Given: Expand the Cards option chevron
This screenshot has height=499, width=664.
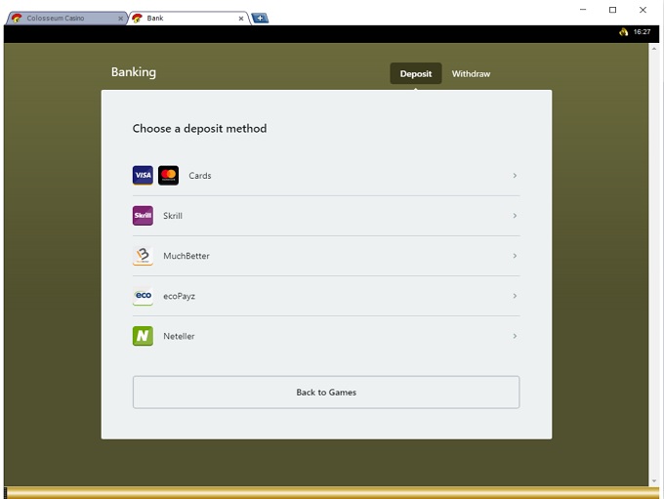Looking at the screenshot, I should (x=515, y=176).
